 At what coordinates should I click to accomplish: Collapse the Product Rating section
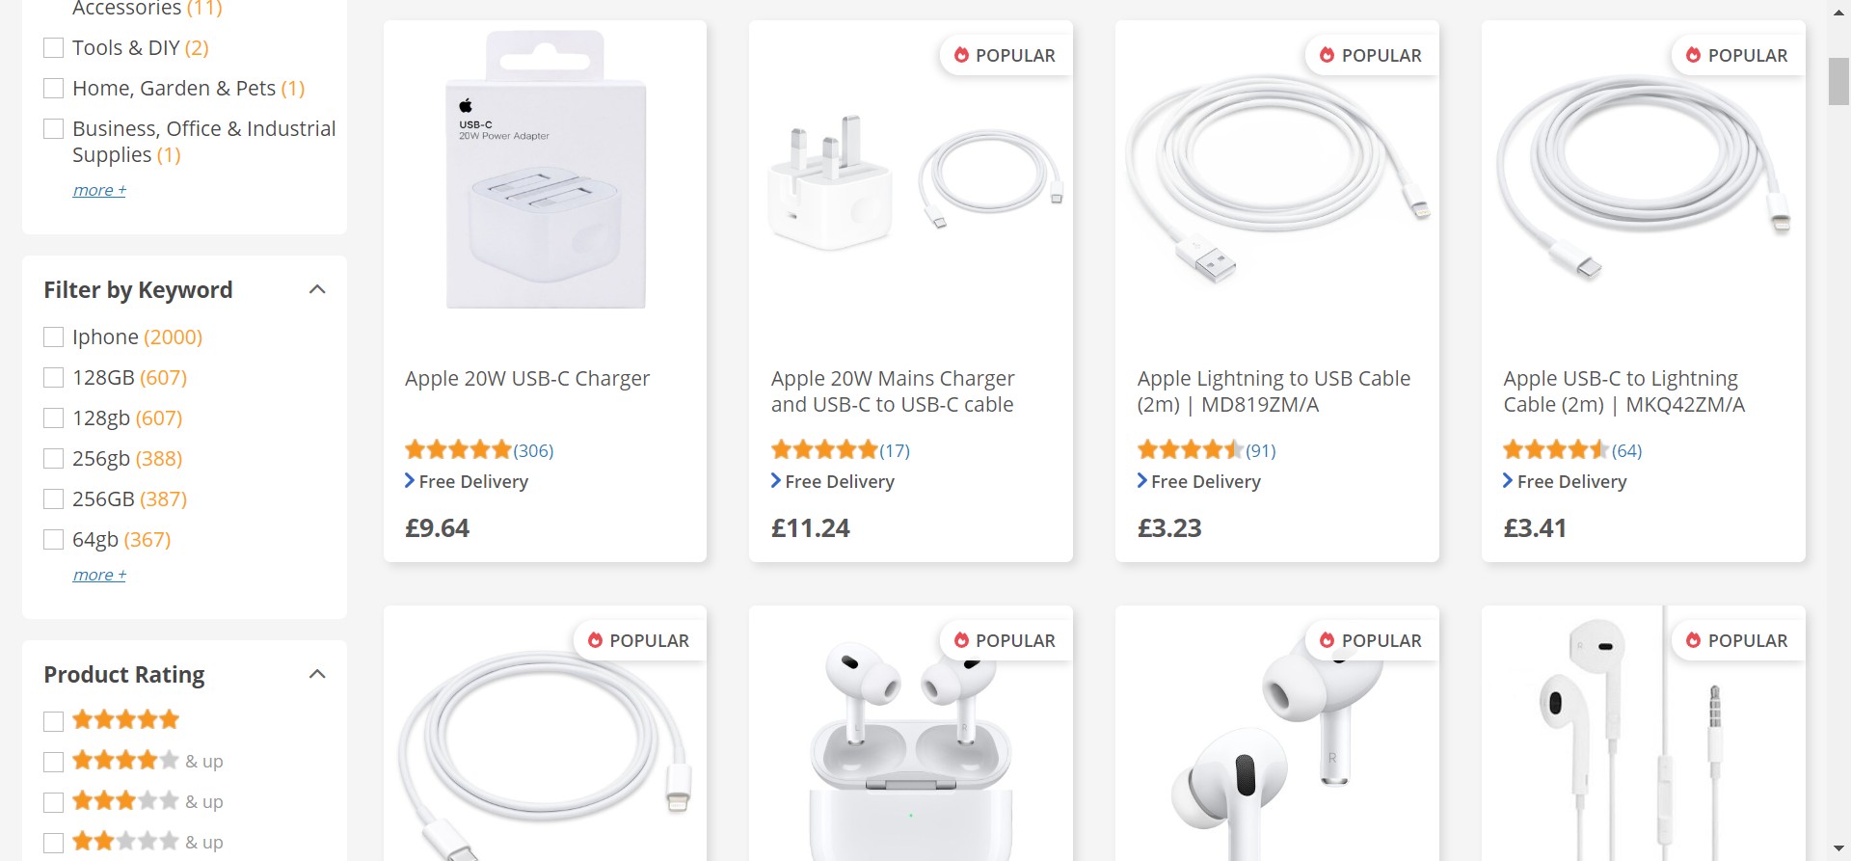(x=317, y=674)
